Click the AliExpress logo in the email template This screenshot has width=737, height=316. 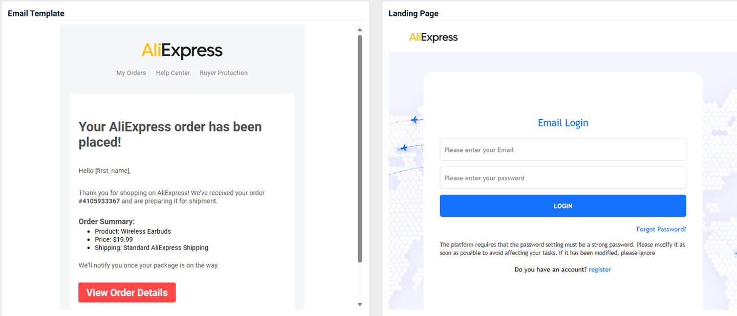pos(182,51)
